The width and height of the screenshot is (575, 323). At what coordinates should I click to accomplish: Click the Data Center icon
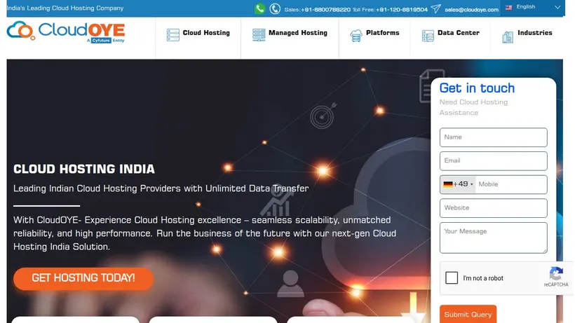(428, 36)
